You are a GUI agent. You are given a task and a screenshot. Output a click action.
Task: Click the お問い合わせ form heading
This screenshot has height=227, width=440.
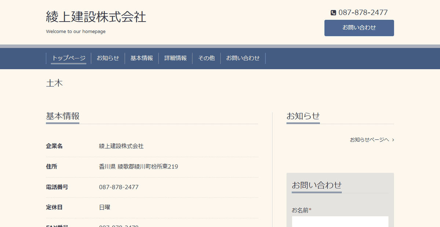[x=316, y=185]
